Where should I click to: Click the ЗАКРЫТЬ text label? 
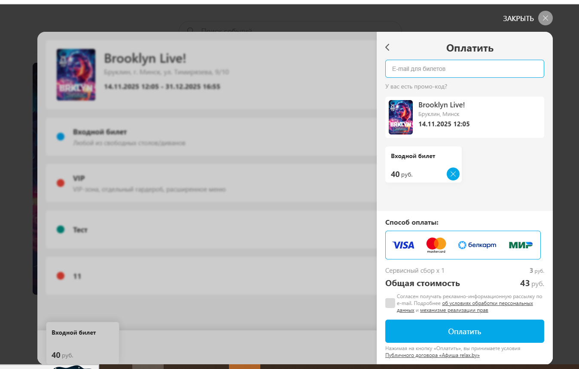(x=518, y=18)
